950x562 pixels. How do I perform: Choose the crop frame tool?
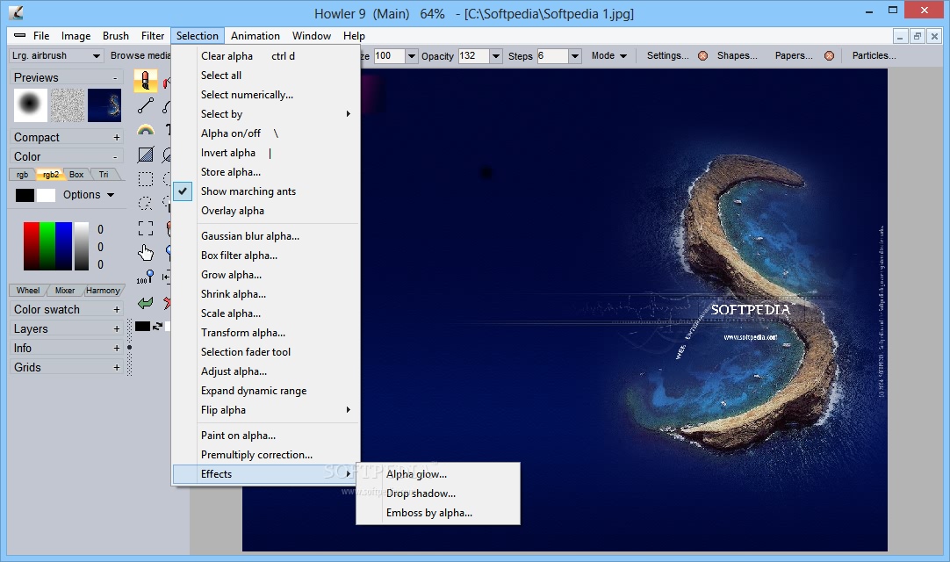point(146,228)
